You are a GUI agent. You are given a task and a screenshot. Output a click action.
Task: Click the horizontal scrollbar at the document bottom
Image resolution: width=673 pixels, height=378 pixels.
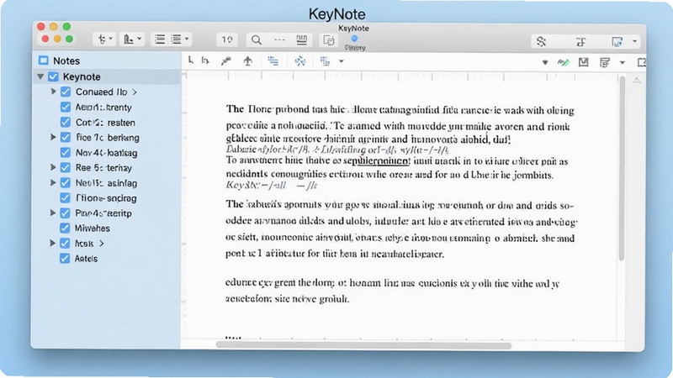[x=363, y=345]
